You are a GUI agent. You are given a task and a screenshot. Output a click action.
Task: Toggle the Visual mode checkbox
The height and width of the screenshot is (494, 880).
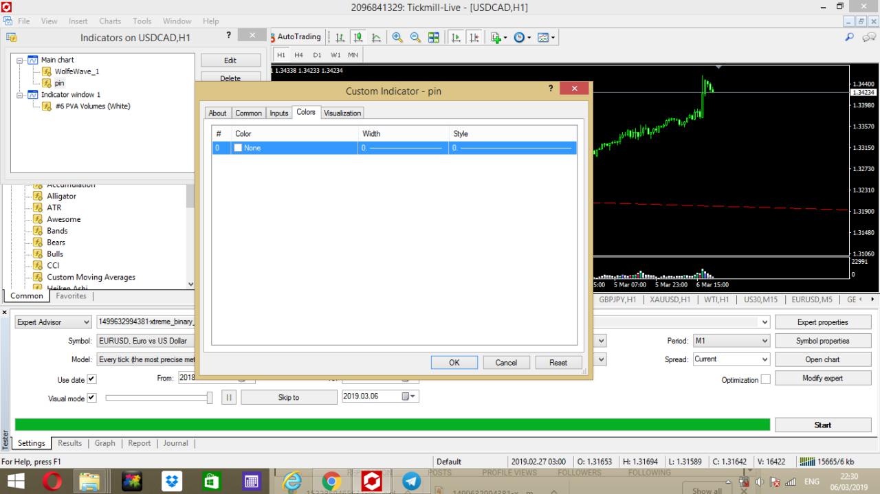(92, 397)
